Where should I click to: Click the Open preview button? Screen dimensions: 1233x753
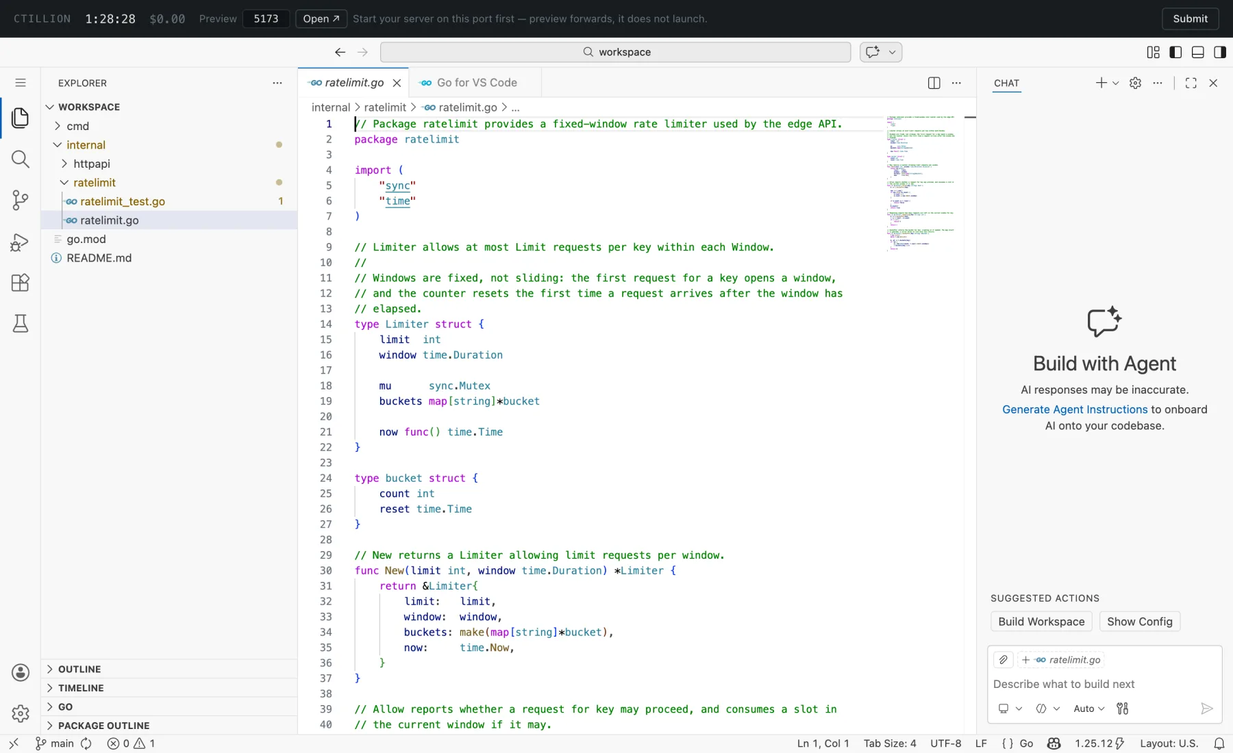tap(321, 18)
